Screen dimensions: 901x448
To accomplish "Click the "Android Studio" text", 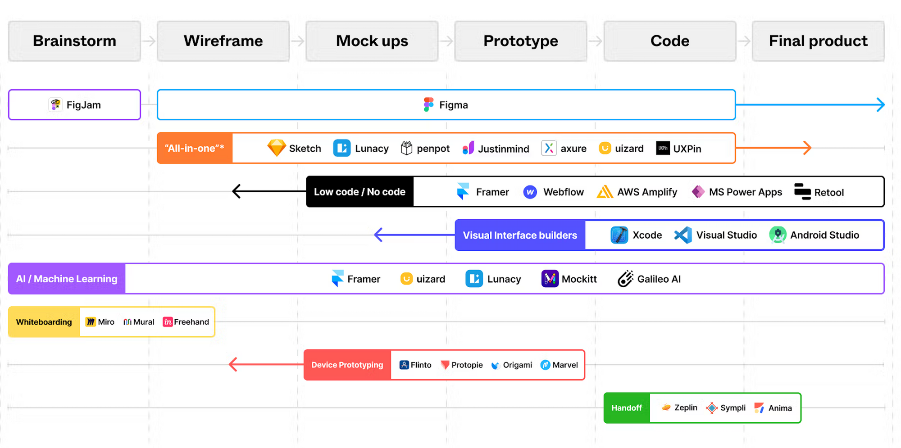I will (x=825, y=235).
